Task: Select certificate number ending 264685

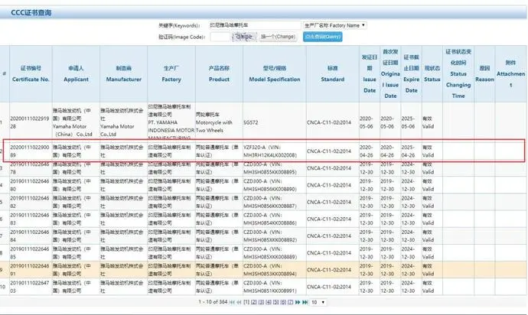Action: pyautogui.click(x=30, y=253)
